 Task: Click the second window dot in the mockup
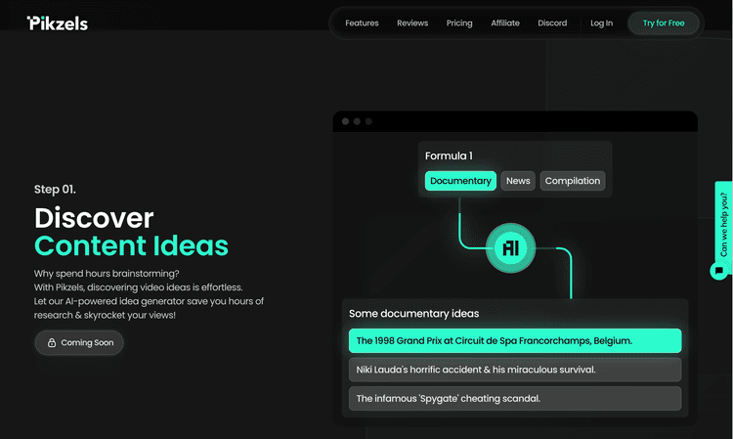pos(357,121)
